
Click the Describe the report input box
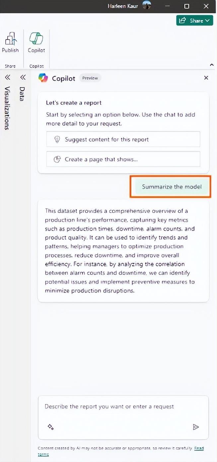pos(123,407)
